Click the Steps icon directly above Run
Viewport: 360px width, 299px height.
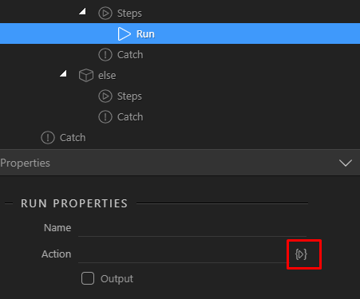[105, 13]
